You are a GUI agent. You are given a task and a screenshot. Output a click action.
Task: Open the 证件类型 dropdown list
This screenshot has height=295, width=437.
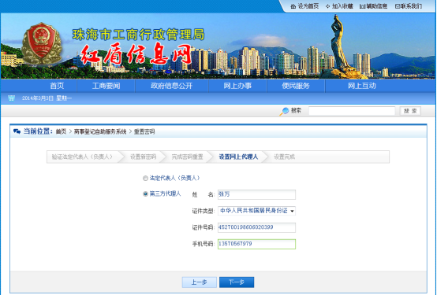256,211
